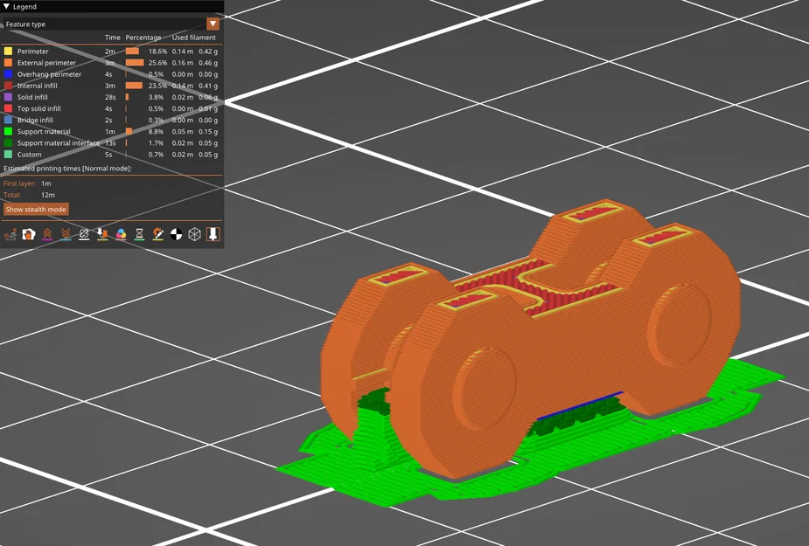The height and width of the screenshot is (546, 809).
Task: Collapse the Legend panel triangle
Action: coord(7,7)
